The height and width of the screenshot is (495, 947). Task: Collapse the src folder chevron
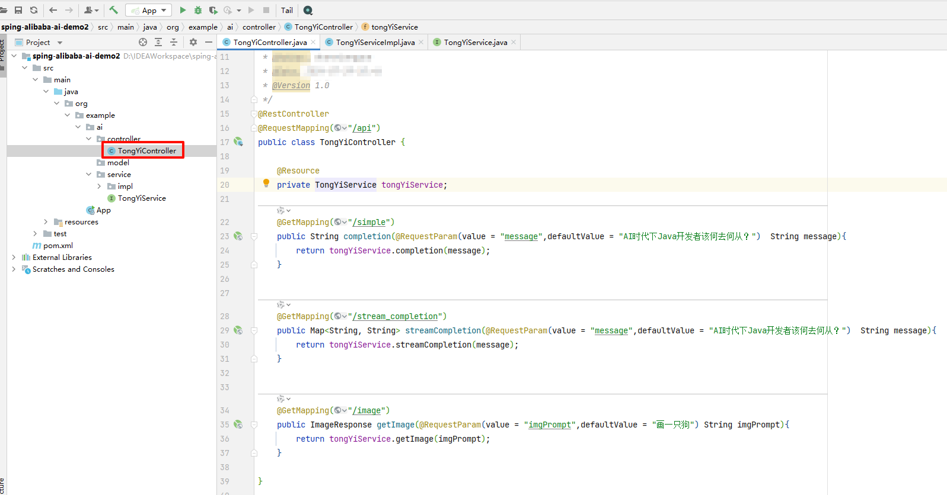click(25, 67)
